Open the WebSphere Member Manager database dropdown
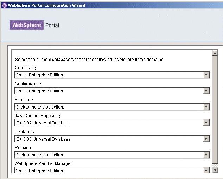 112,170
